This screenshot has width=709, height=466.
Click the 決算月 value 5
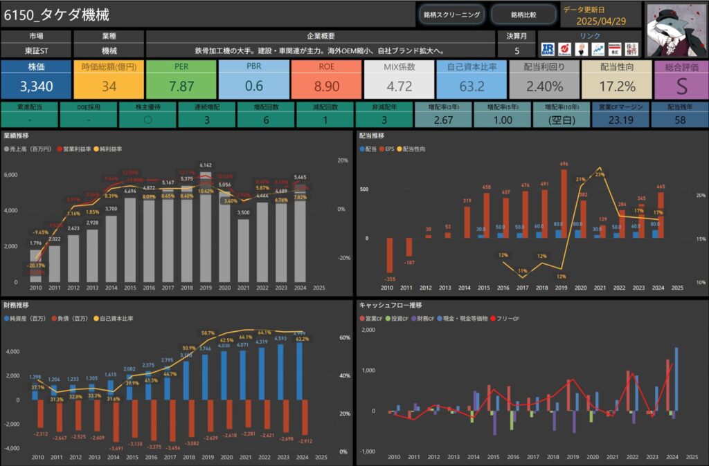coord(517,50)
